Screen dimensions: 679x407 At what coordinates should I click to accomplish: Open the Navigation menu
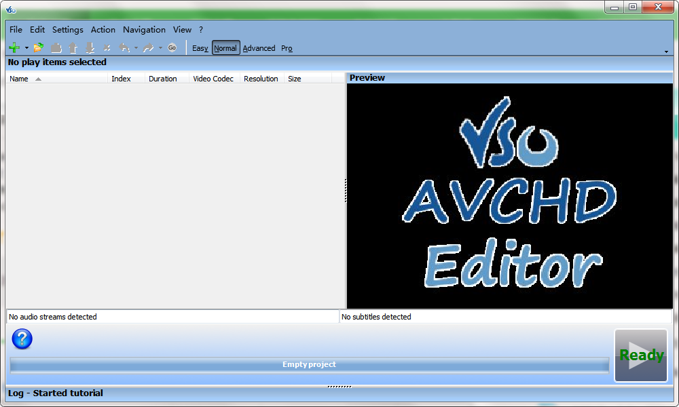(144, 29)
